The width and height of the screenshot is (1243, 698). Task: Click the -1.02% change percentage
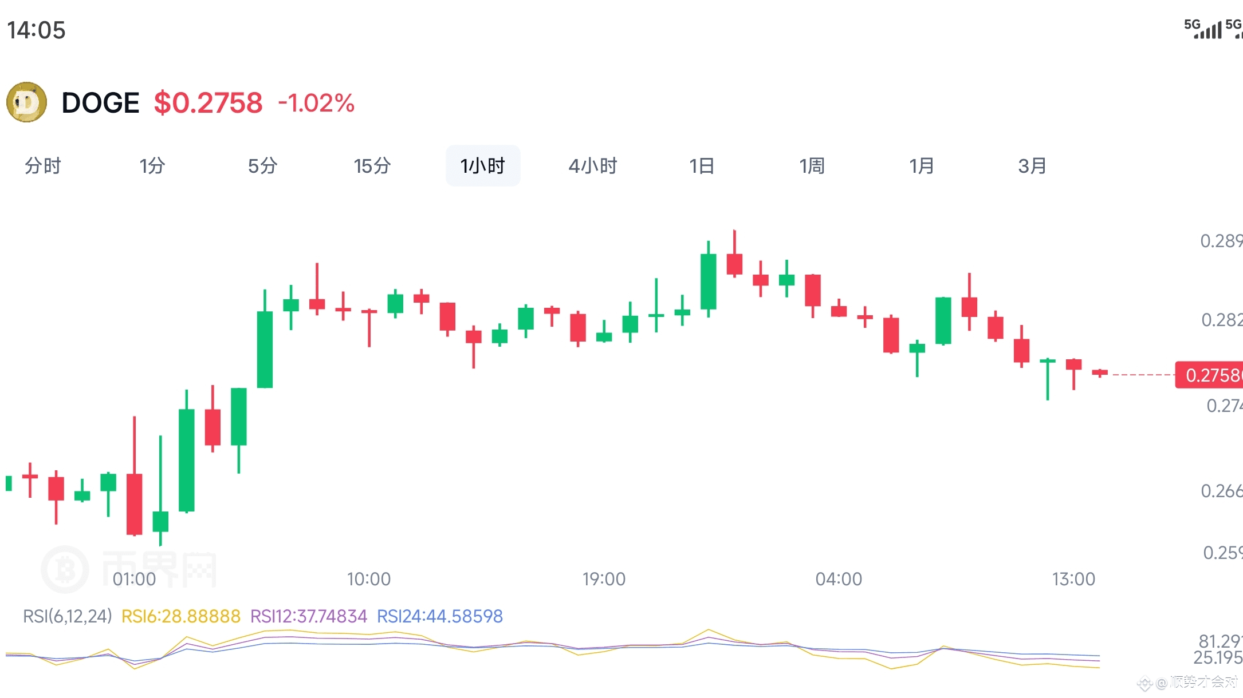(316, 104)
